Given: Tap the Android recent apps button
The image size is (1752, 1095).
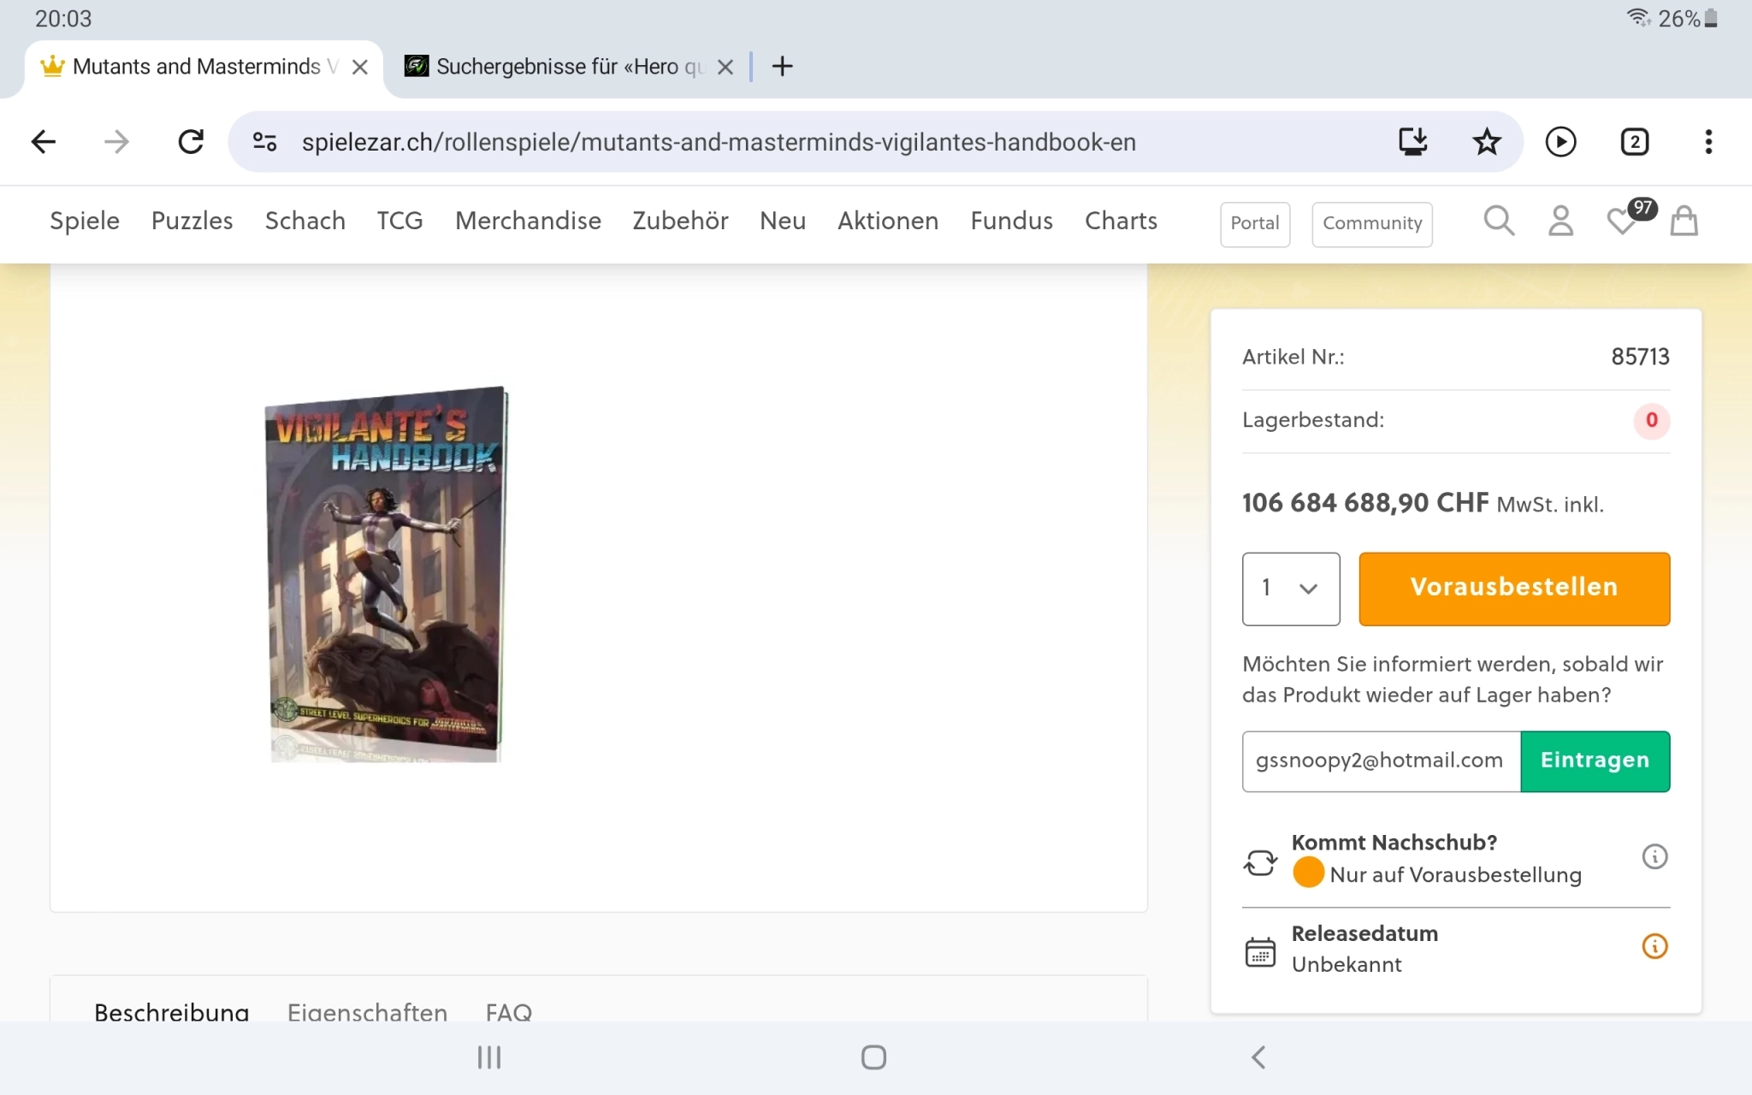Looking at the screenshot, I should point(489,1058).
